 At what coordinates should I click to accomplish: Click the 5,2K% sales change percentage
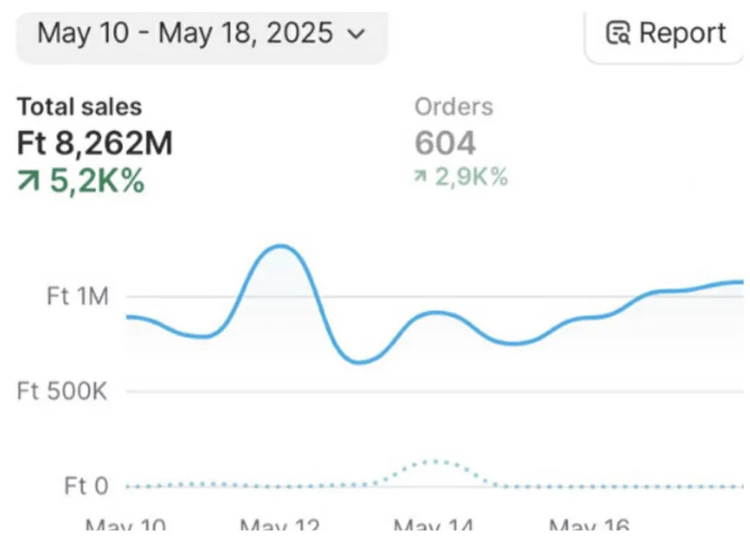click(x=97, y=181)
